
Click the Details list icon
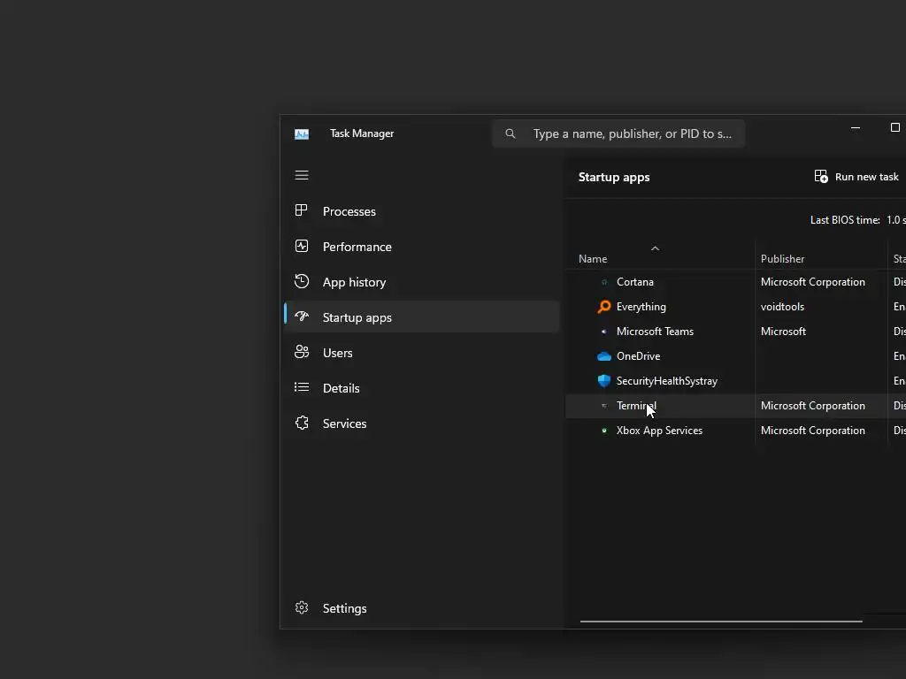pyautogui.click(x=301, y=387)
